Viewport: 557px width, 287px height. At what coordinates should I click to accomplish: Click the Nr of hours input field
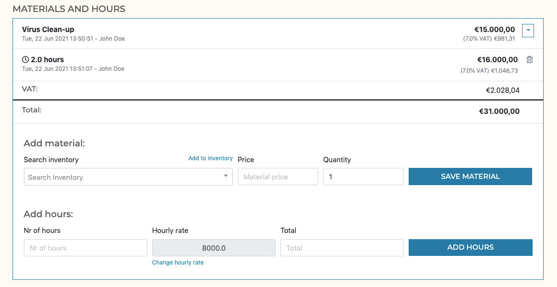click(x=85, y=247)
